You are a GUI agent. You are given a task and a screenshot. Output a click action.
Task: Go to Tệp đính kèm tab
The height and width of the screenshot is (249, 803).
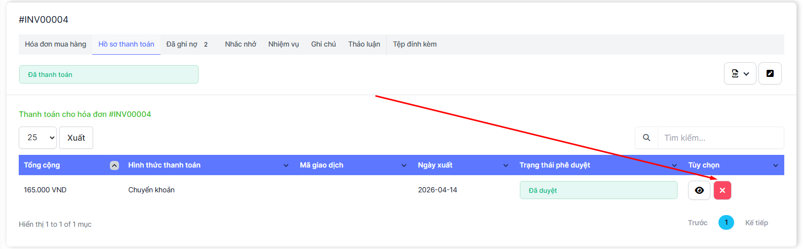415,45
